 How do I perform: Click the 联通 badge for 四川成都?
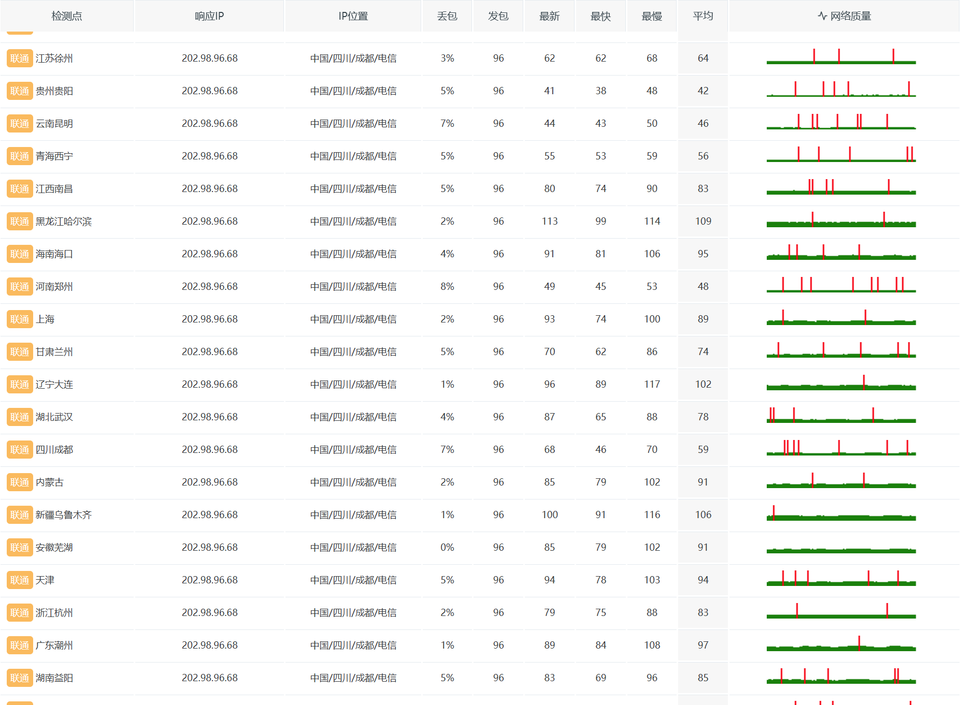pyautogui.click(x=20, y=450)
